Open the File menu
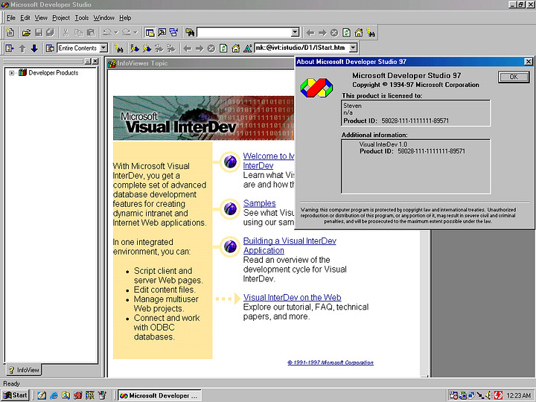 (x=11, y=18)
